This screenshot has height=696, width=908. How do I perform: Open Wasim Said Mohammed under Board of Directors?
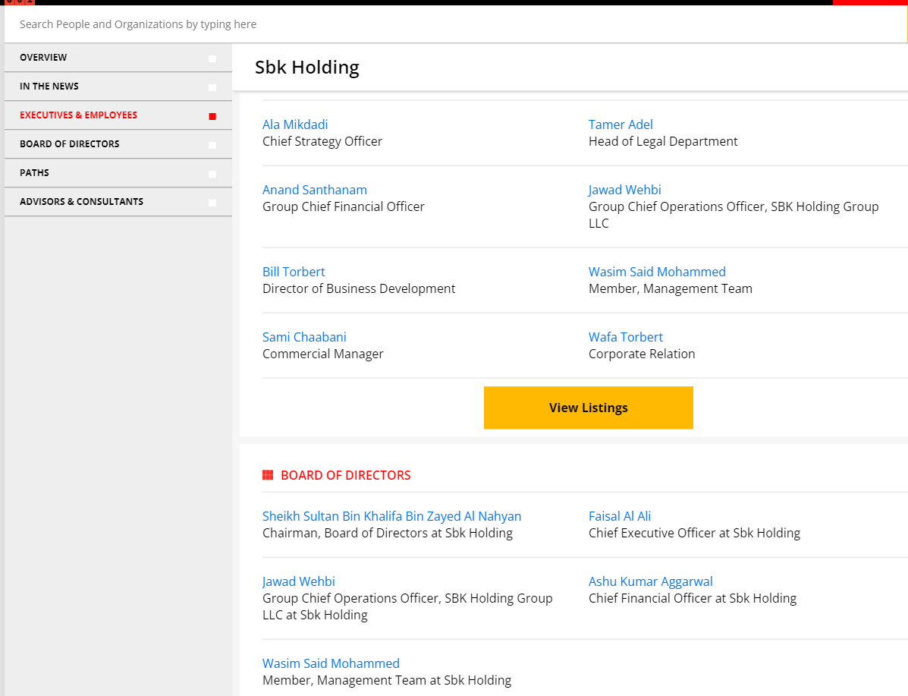331,663
